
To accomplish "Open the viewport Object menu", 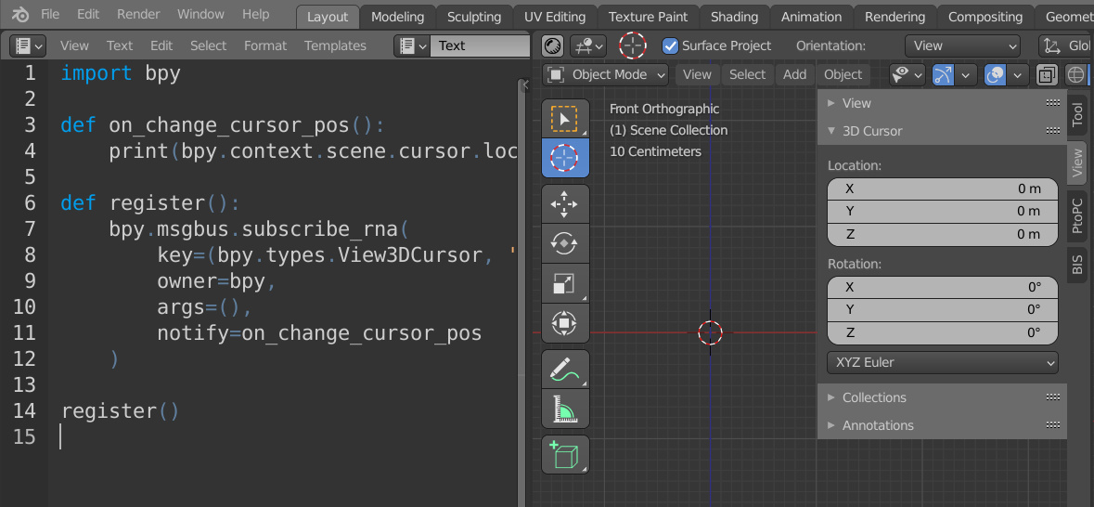I will [843, 74].
